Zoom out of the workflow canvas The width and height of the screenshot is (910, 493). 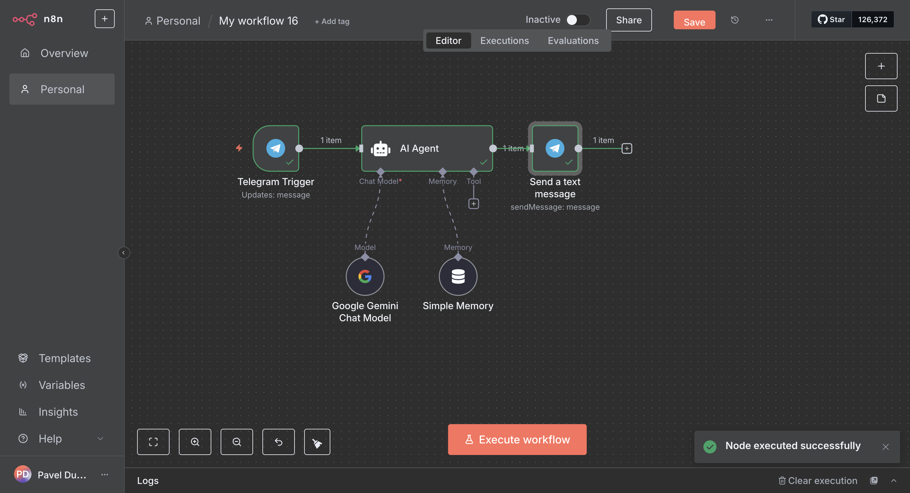coord(237,442)
